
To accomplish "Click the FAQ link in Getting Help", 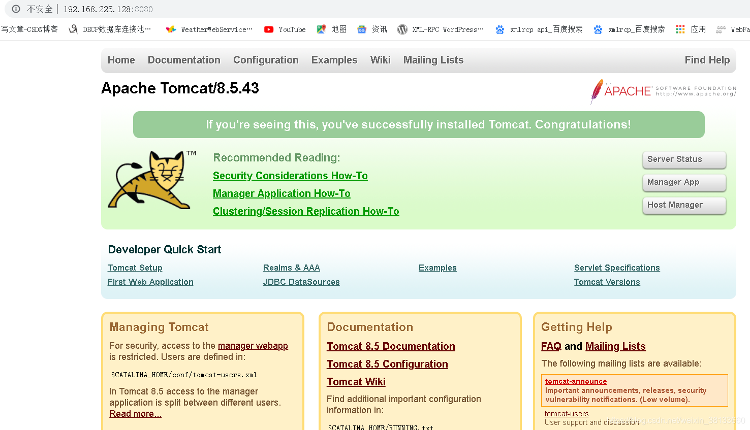I will click(x=551, y=346).
